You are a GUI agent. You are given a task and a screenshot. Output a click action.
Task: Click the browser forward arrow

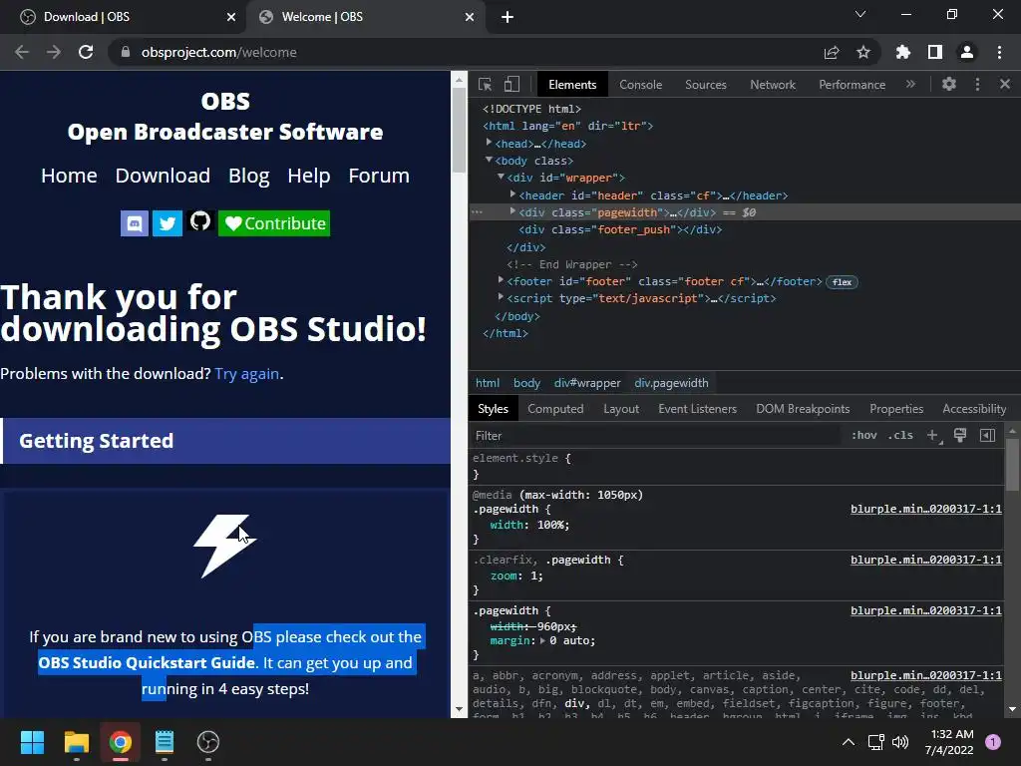tap(54, 52)
